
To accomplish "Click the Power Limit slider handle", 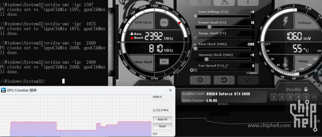I will (x=209, y=27).
